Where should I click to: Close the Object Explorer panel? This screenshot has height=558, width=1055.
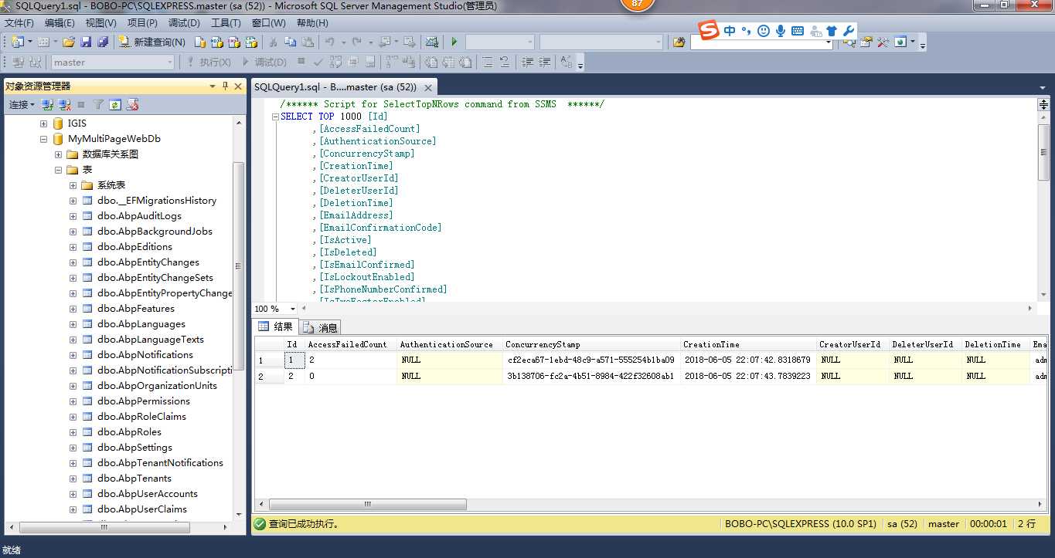(238, 86)
